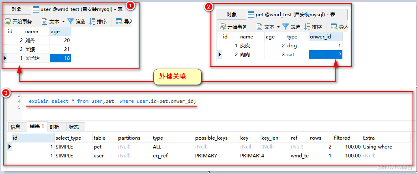Select the table cell user in results

tap(105, 156)
